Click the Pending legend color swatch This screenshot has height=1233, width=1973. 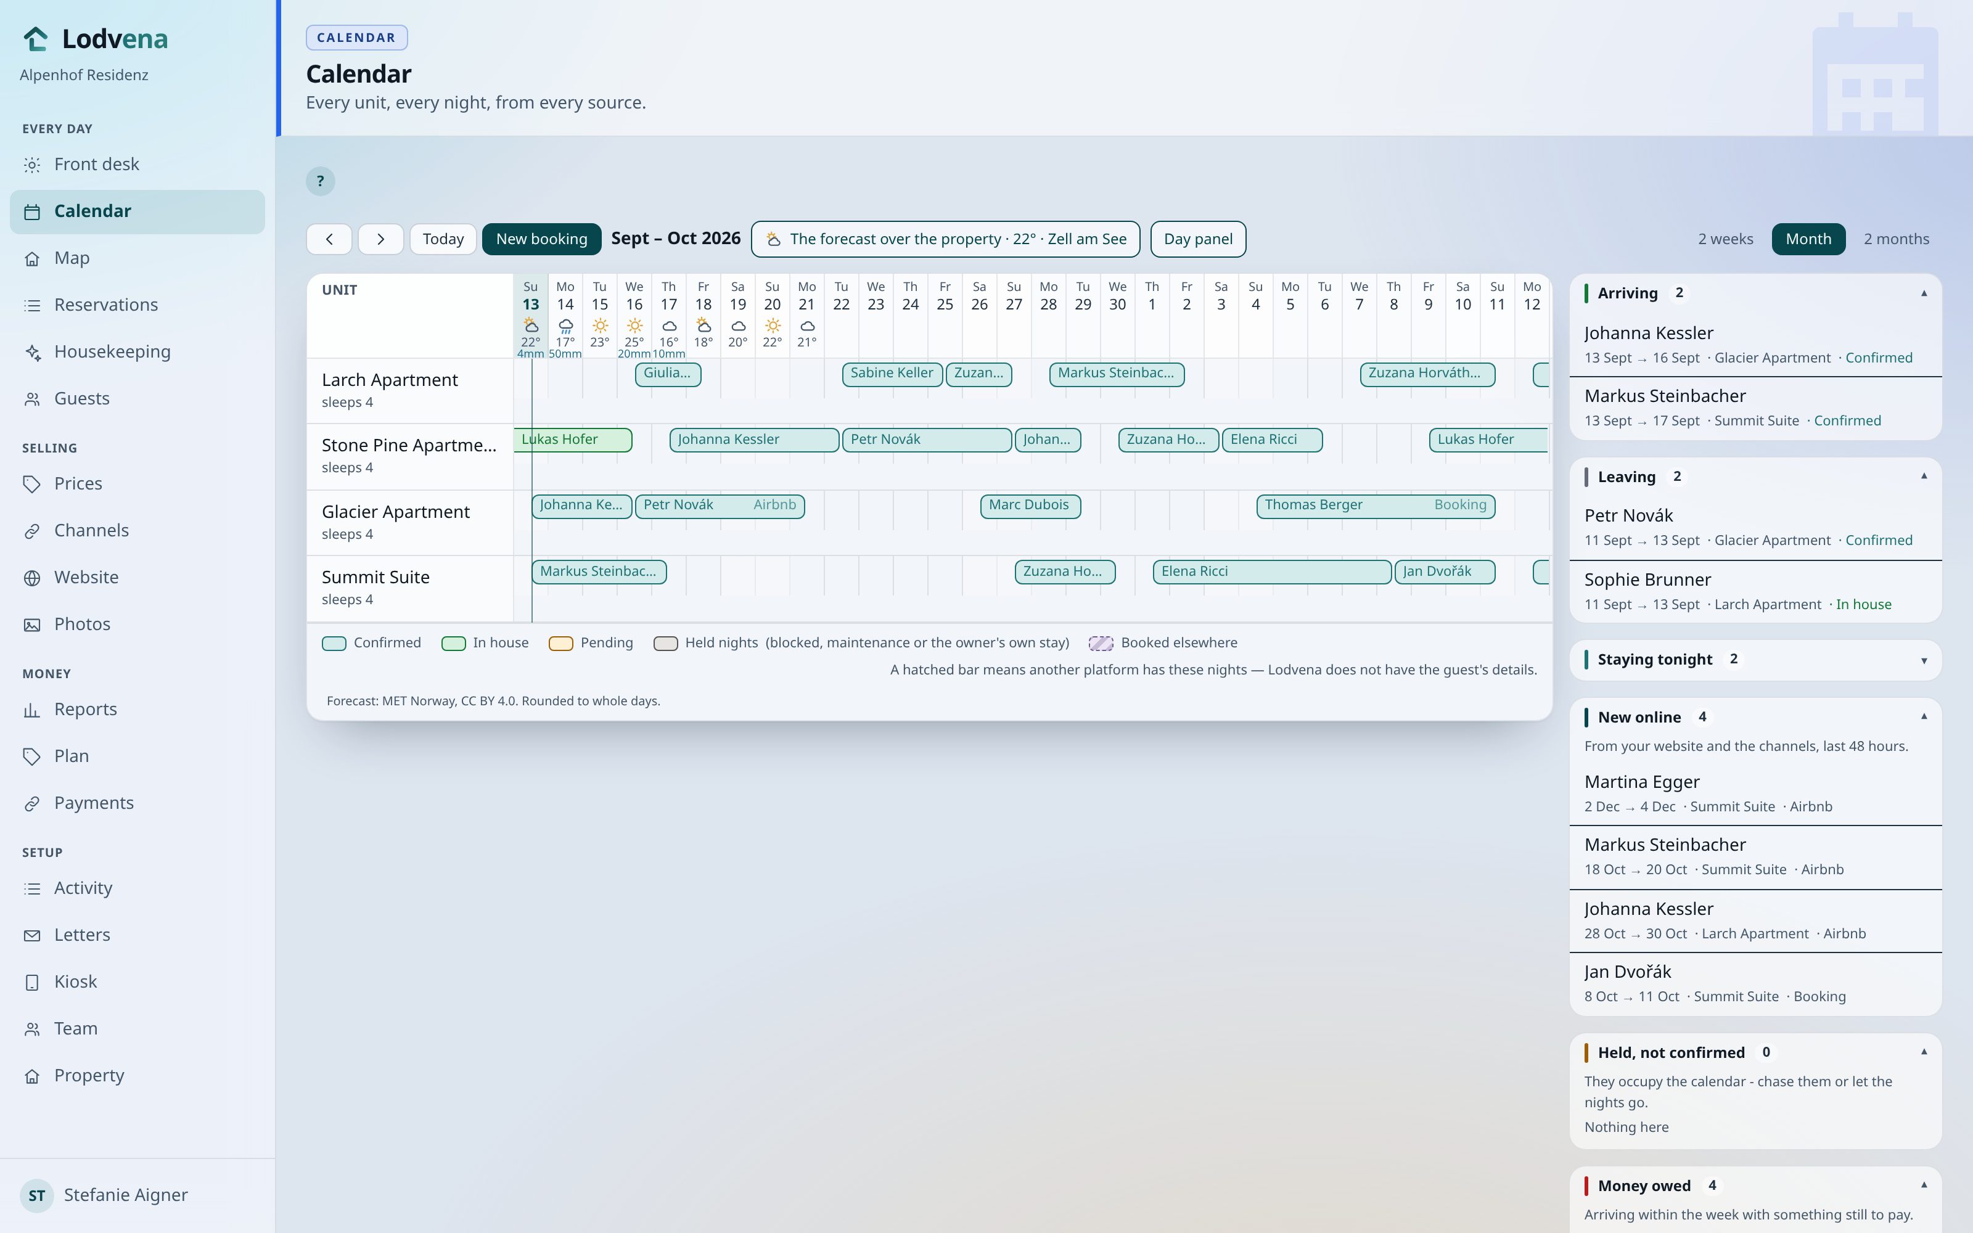coord(561,644)
